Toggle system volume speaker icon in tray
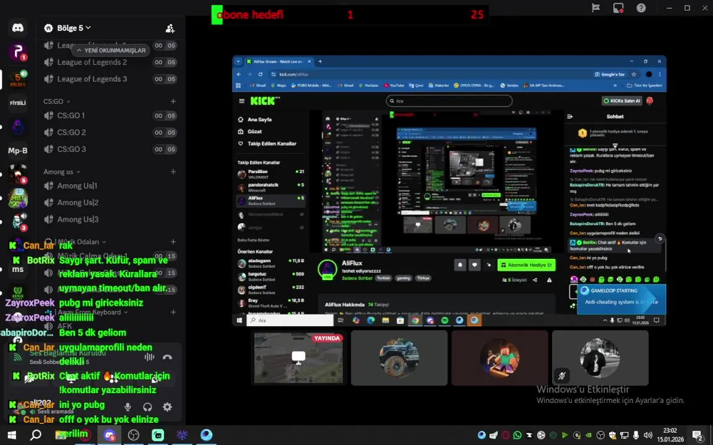Screen dimensions: 713x445 tap(648, 435)
